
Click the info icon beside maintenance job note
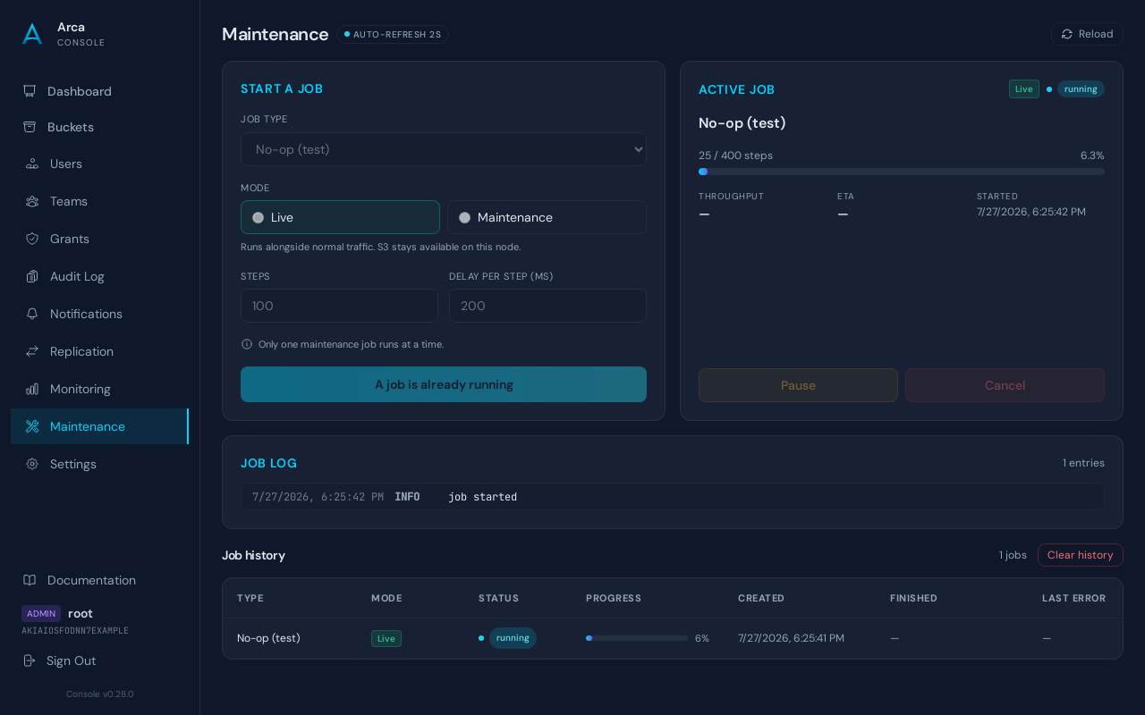coord(247,344)
